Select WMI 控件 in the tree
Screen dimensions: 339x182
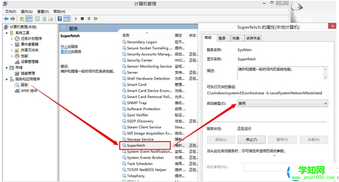[x=29, y=91]
